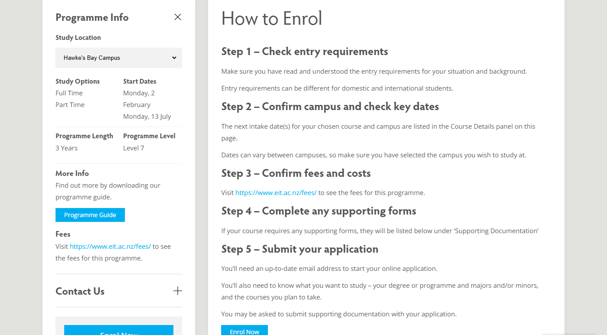The height and width of the screenshot is (335, 607).
Task: Click Step 1 Check entry requirements heading
Action: pos(304,52)
